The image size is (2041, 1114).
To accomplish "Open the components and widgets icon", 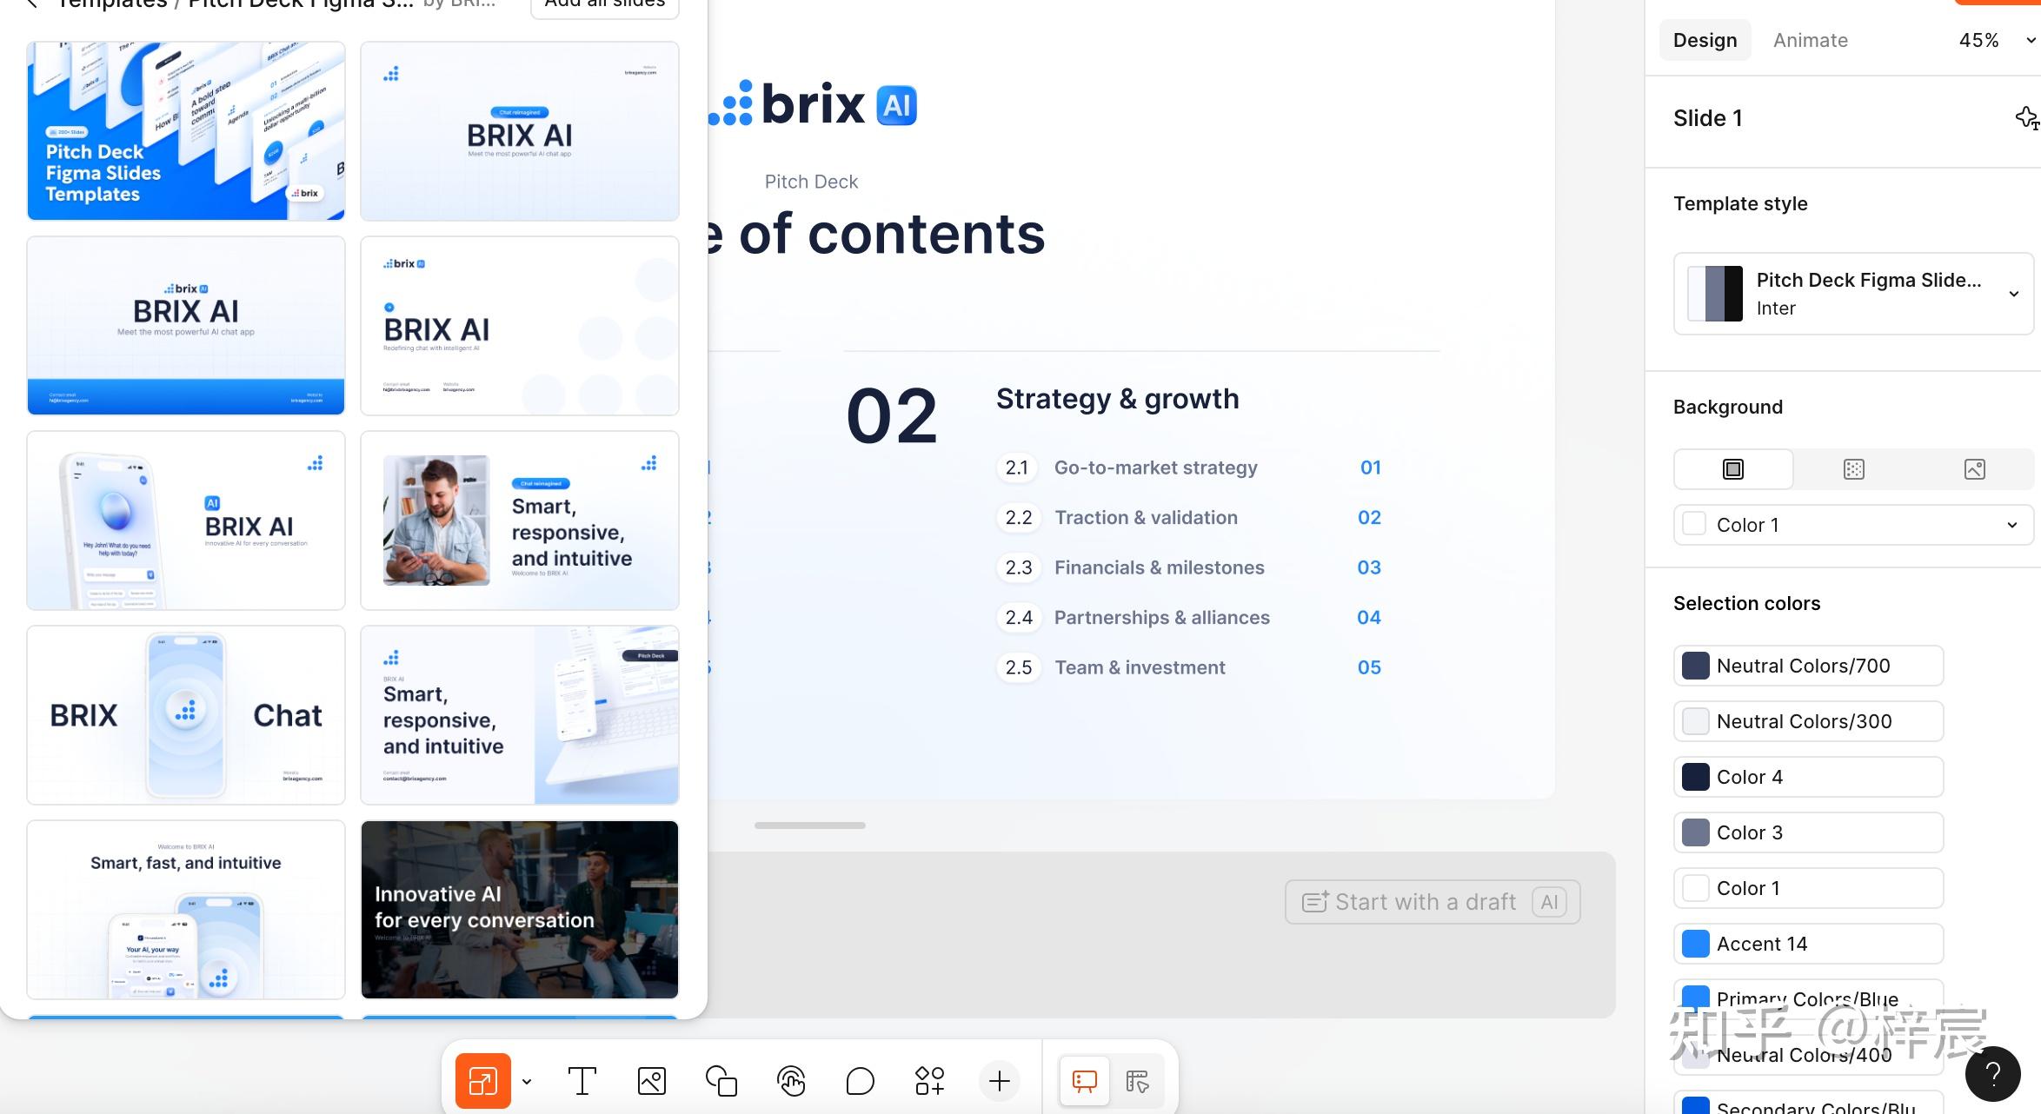I will point(929,1081).
